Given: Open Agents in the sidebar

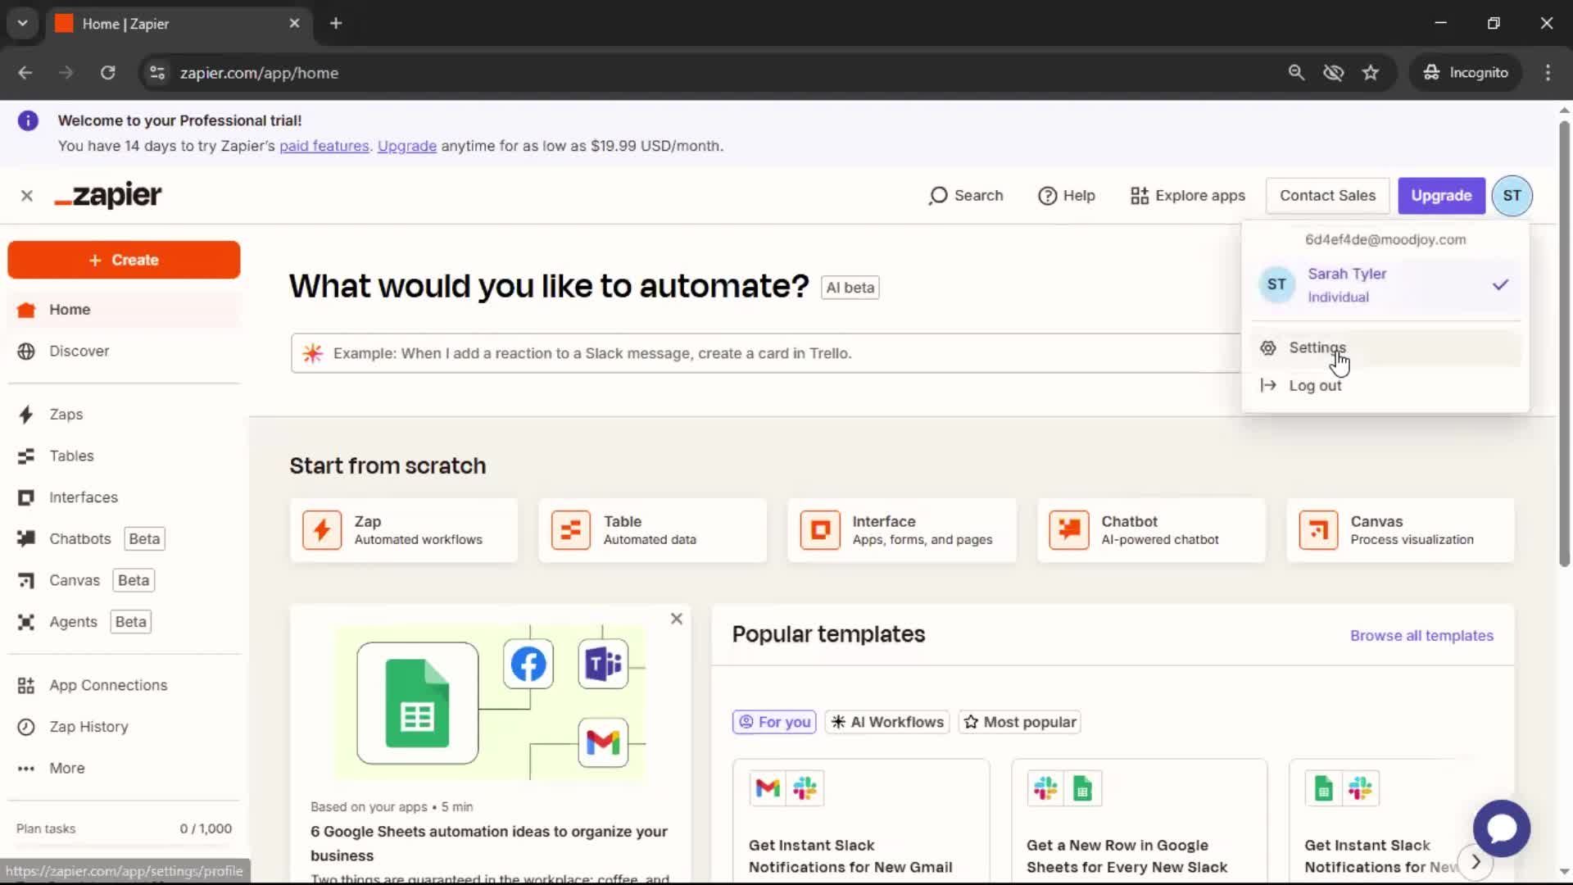Looking at the screenshot, I should coord(123,622).
